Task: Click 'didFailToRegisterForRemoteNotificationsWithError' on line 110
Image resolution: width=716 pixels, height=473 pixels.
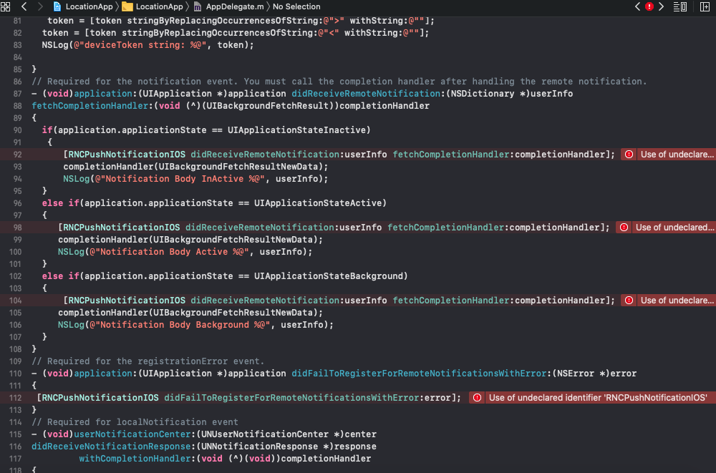Action: click(419, 374)
